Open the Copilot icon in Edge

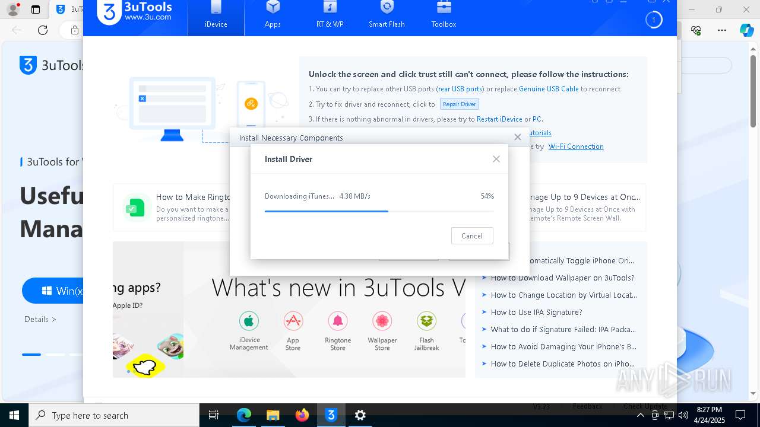tap(746, 30)
